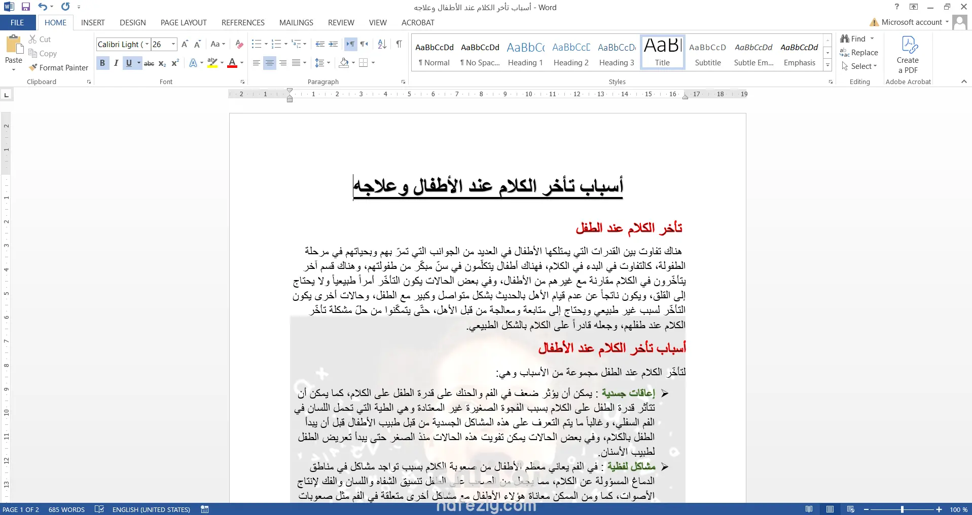Apply the Heading 1 style

tap(525, 52)
